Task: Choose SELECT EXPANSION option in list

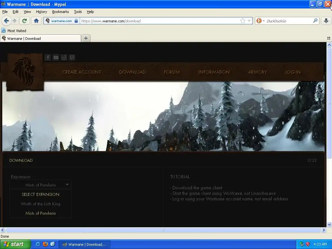Action: point(41,195)
